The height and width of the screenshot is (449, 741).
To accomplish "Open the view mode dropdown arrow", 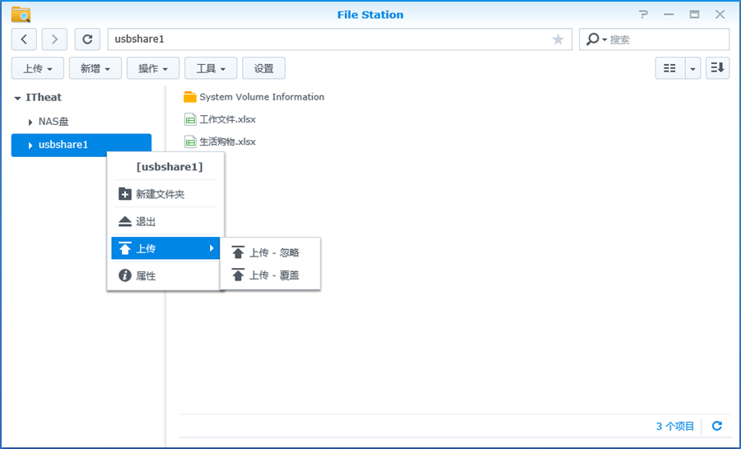I will coord(693,68).
